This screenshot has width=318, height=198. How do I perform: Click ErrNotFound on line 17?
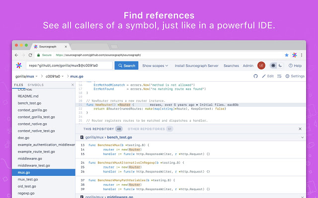(104, 89)
